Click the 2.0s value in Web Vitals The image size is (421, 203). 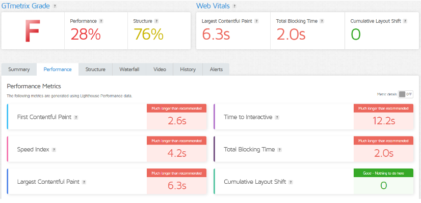pos(291,34)
